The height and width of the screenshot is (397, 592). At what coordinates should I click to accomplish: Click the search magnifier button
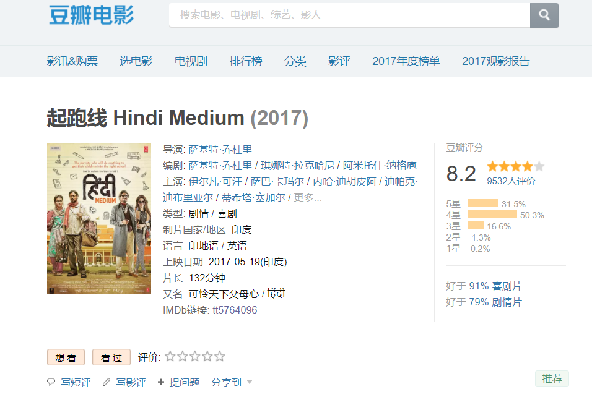[x=544, y=15]
